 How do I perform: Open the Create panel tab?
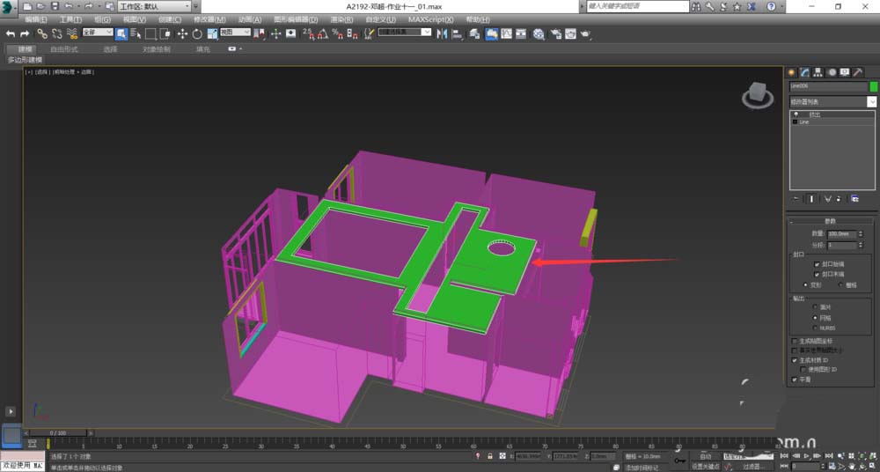(791, 72)
